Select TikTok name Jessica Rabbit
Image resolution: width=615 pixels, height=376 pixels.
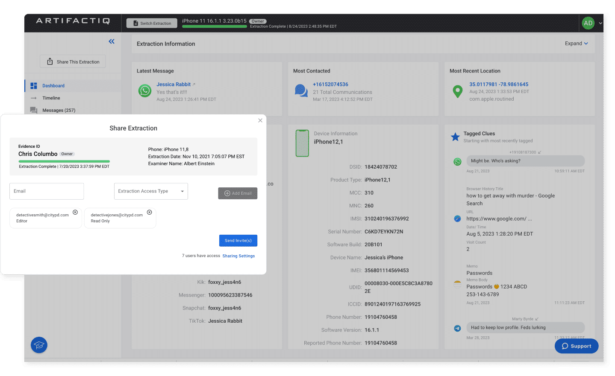[225, 321]
